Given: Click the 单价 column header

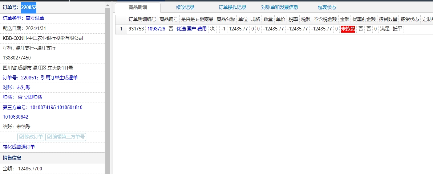Looking at the screenshot, I should (x=280, y=20).
